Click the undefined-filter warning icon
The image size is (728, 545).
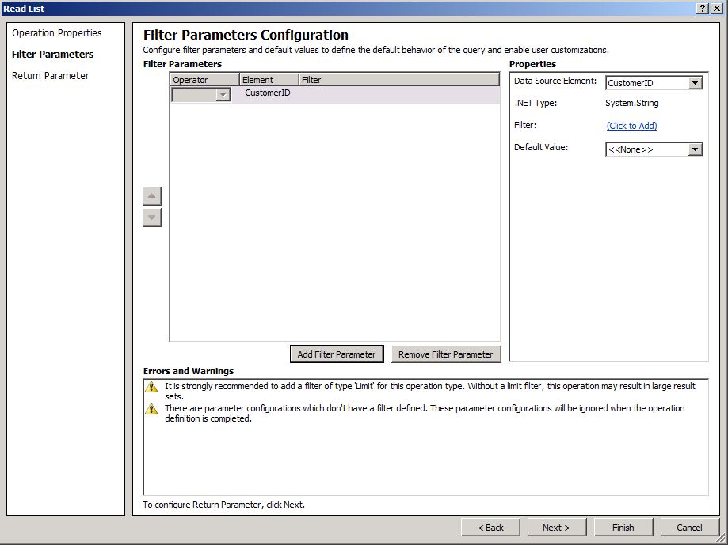click(x=151, y=409)
